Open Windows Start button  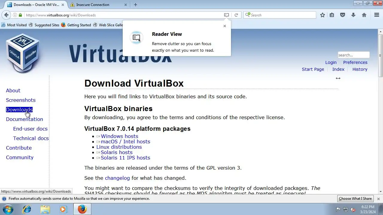[8, 209]
